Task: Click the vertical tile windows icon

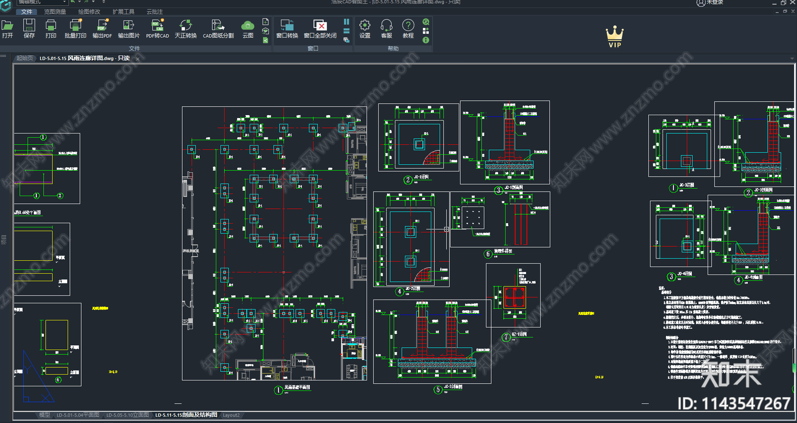Action: pos(346,22)
